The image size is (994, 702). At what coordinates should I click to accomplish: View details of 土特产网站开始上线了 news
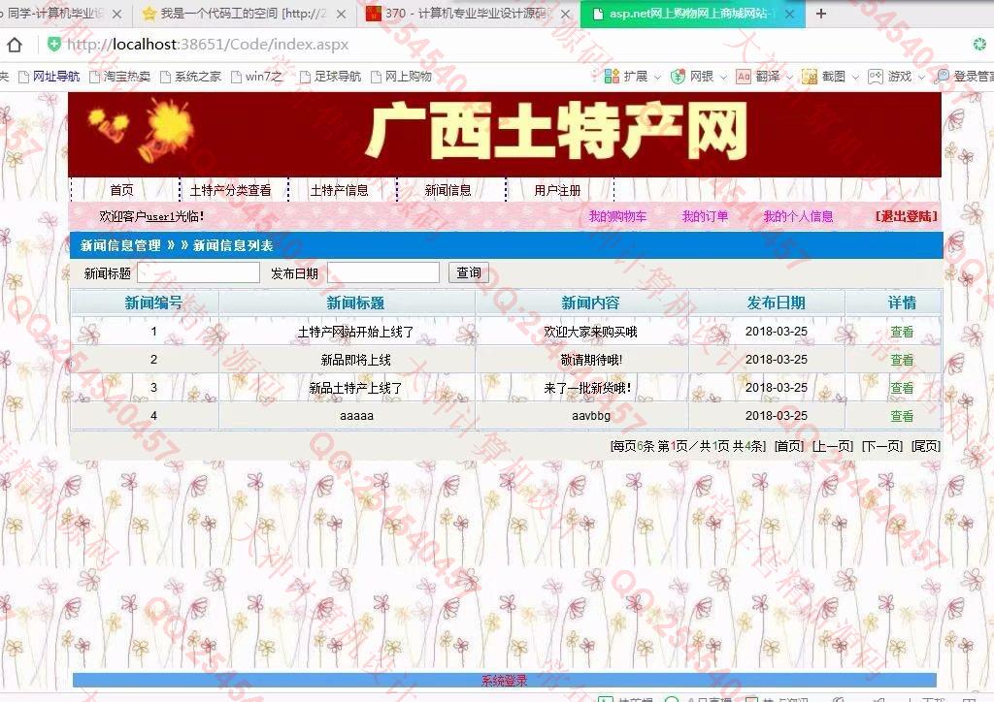click(902, 332)
